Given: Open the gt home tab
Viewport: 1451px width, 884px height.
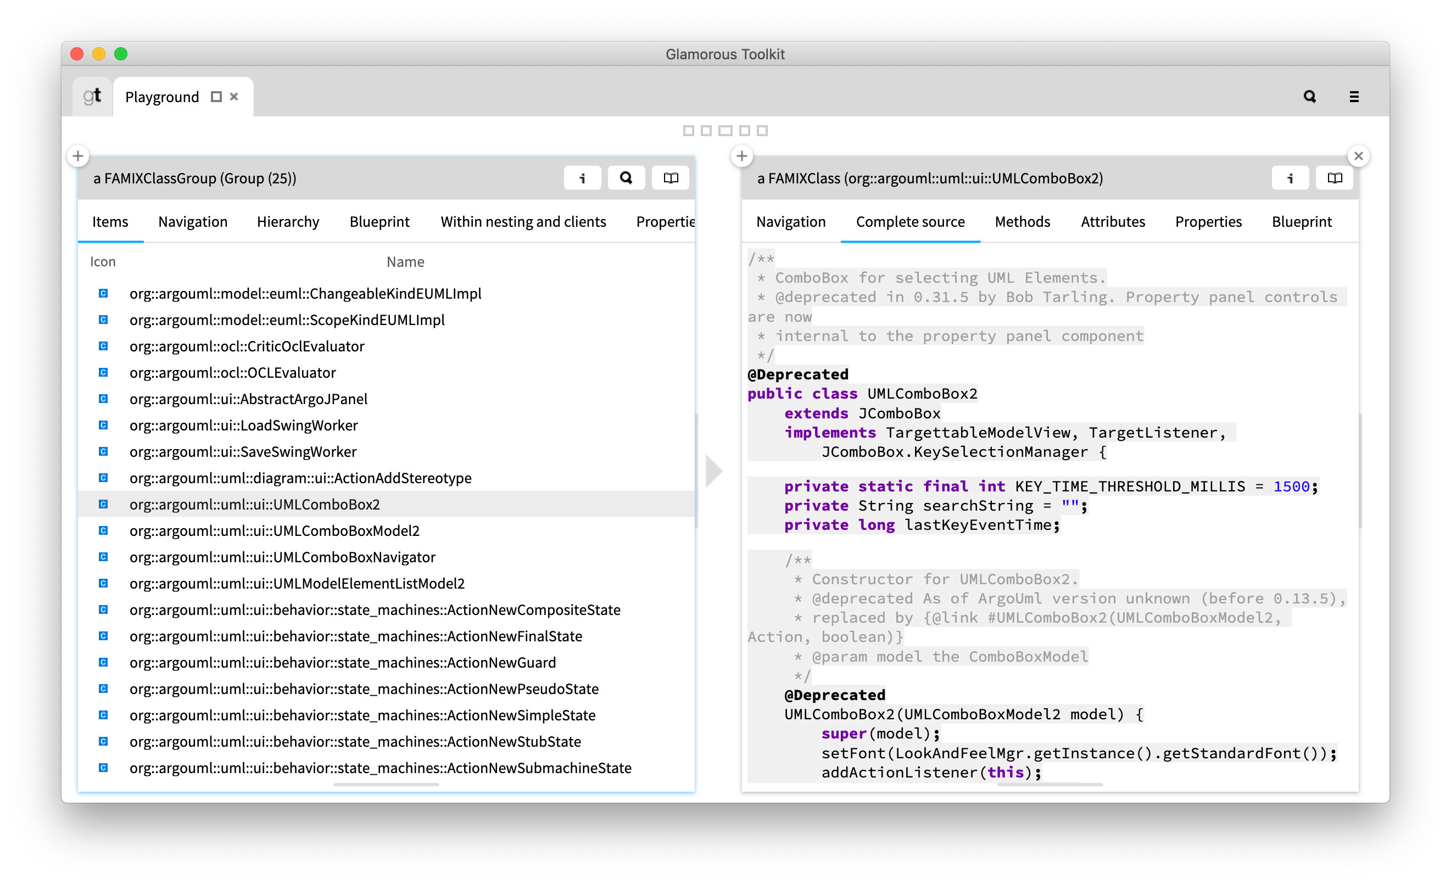Looking at the screenshot, I should pos(92,96).
